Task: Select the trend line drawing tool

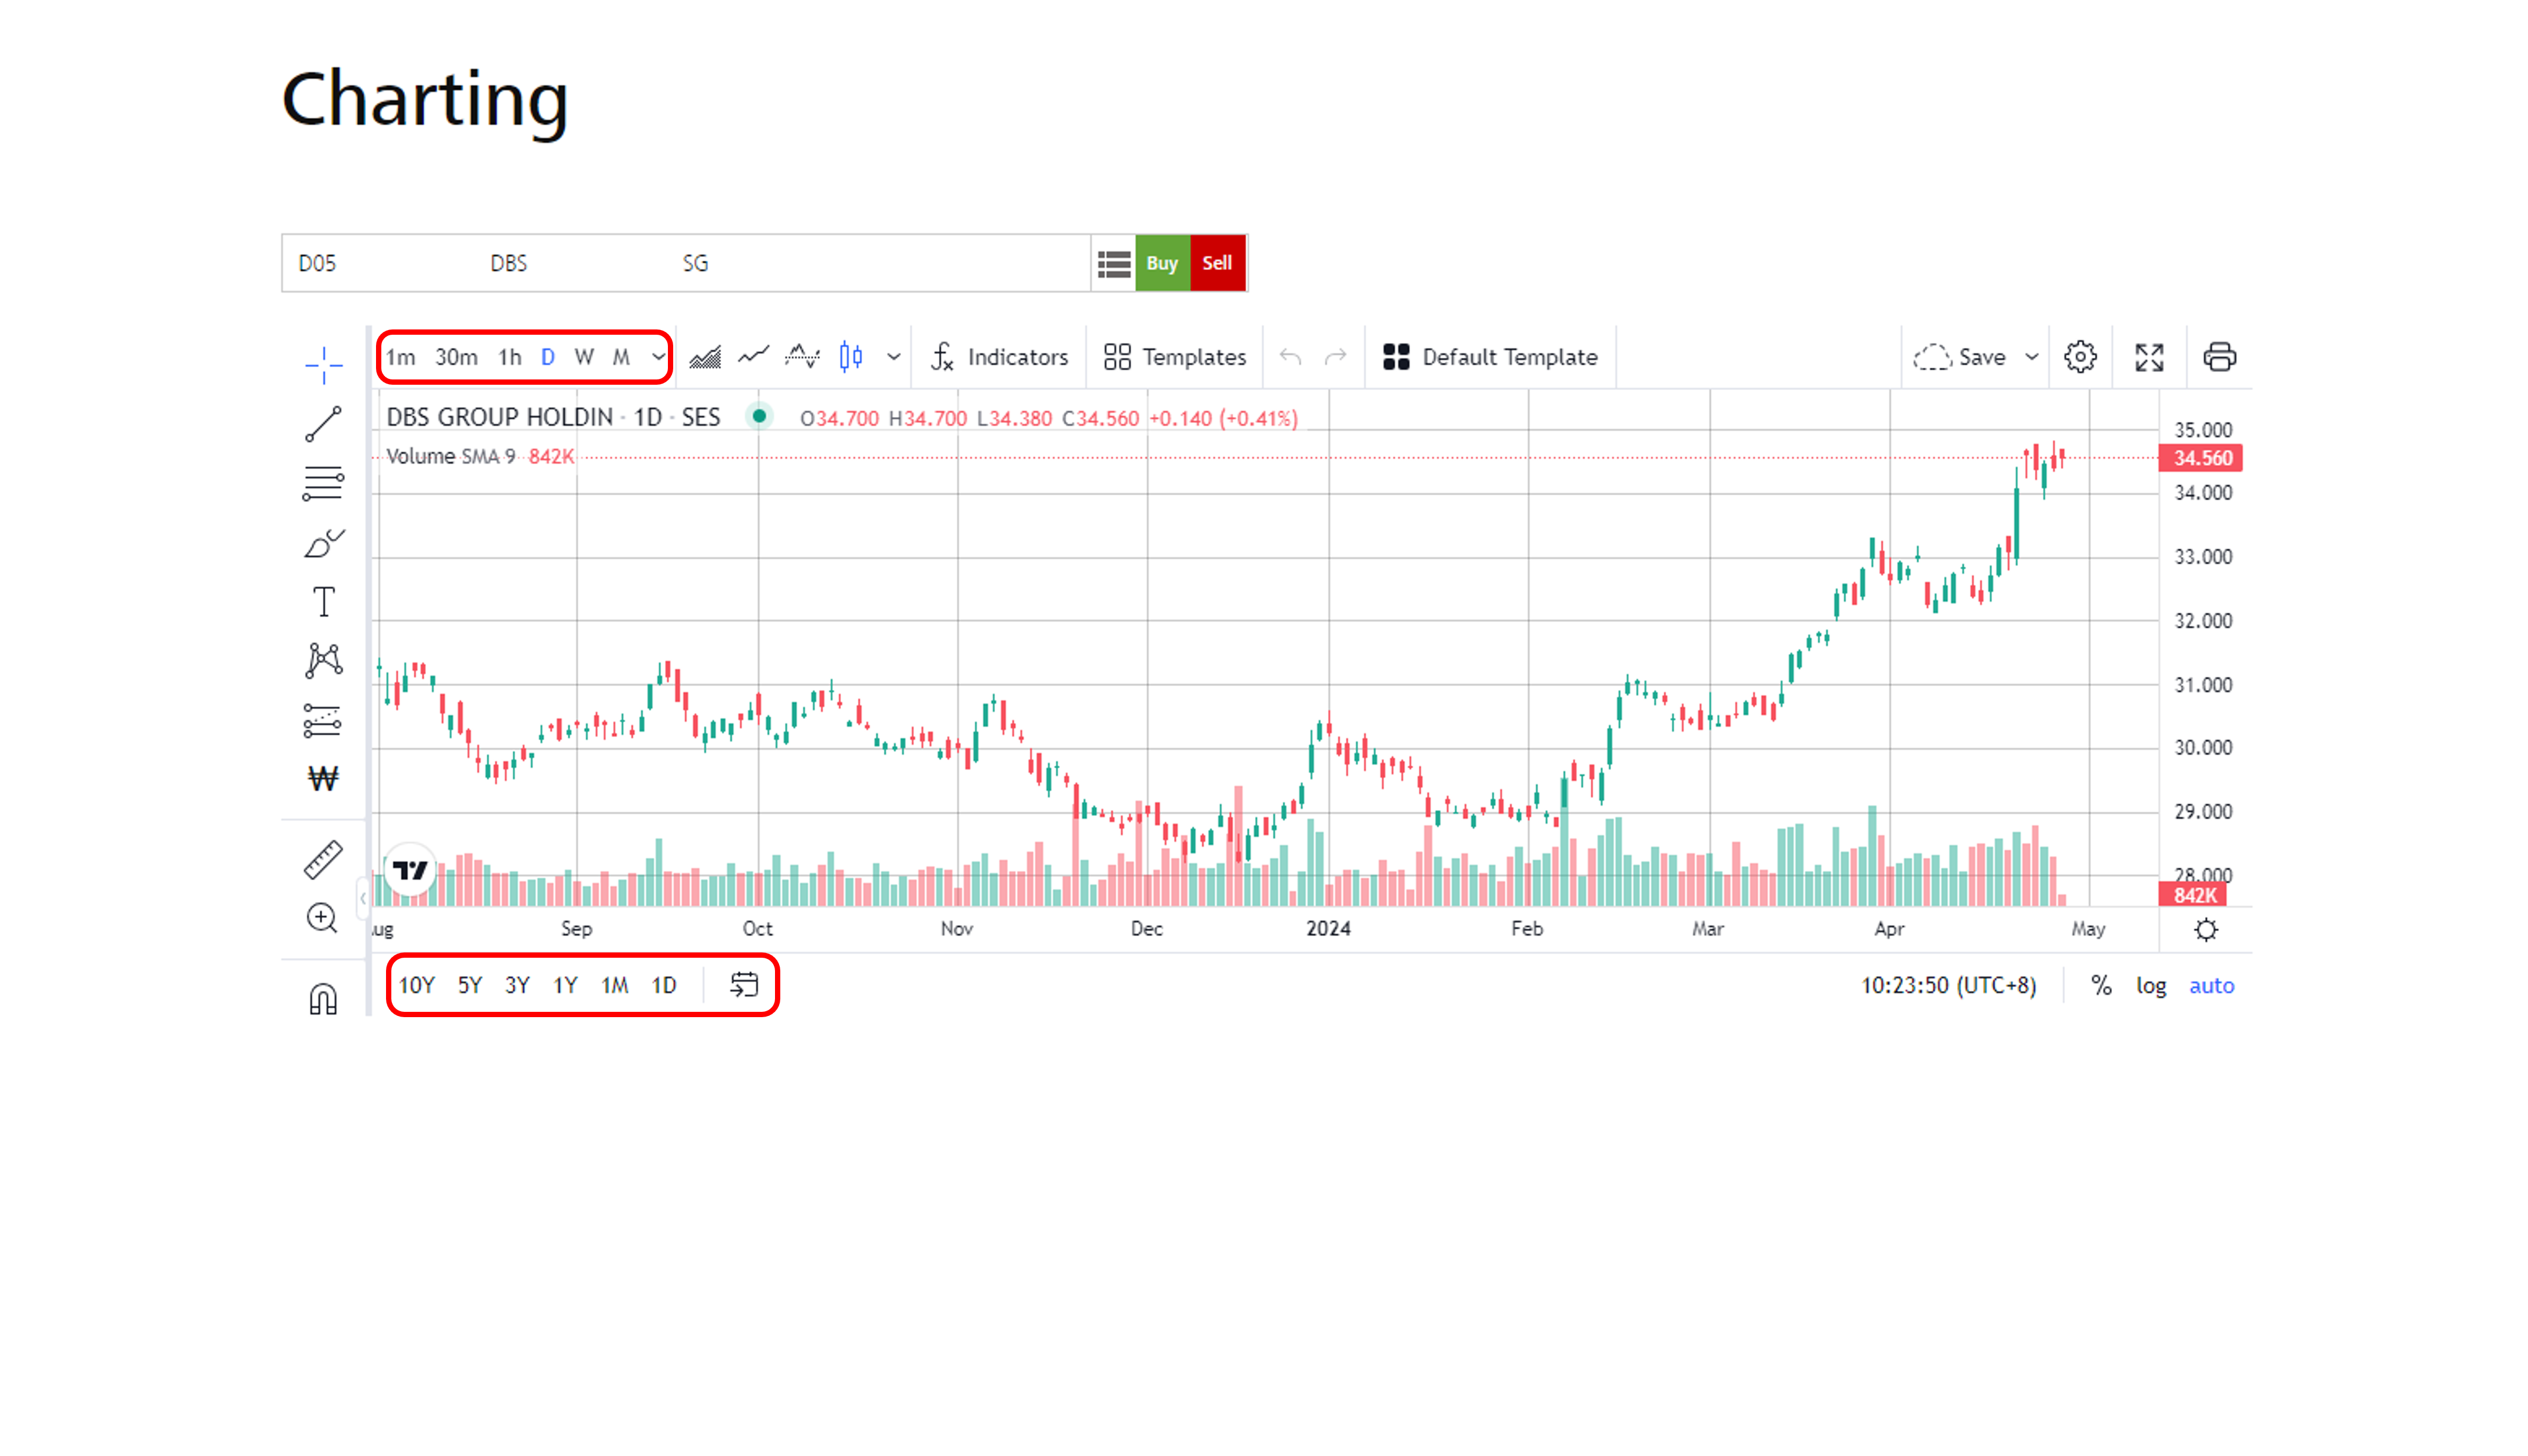Action: point(323,424)
